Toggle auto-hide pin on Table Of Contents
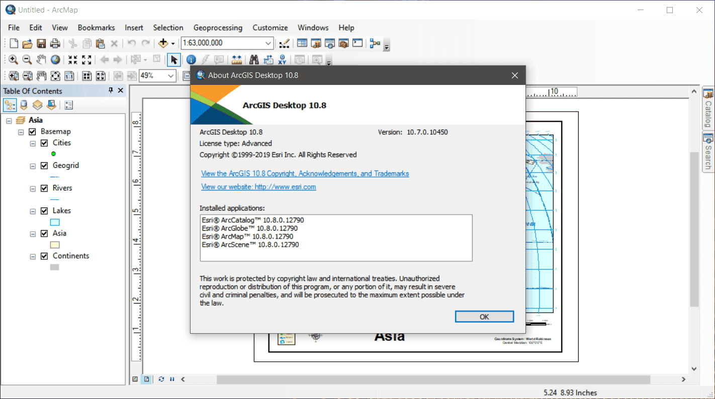The image size is (715, 399). [x=111, y=90]
